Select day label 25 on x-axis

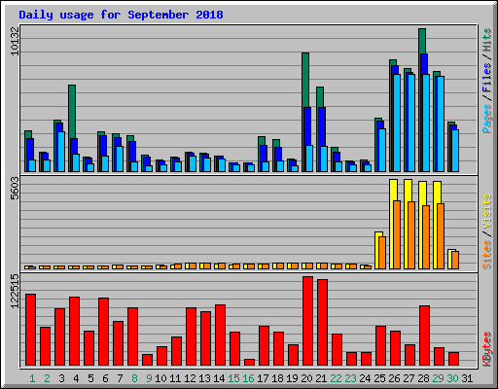pyautogui.click(x=379, y=378)
